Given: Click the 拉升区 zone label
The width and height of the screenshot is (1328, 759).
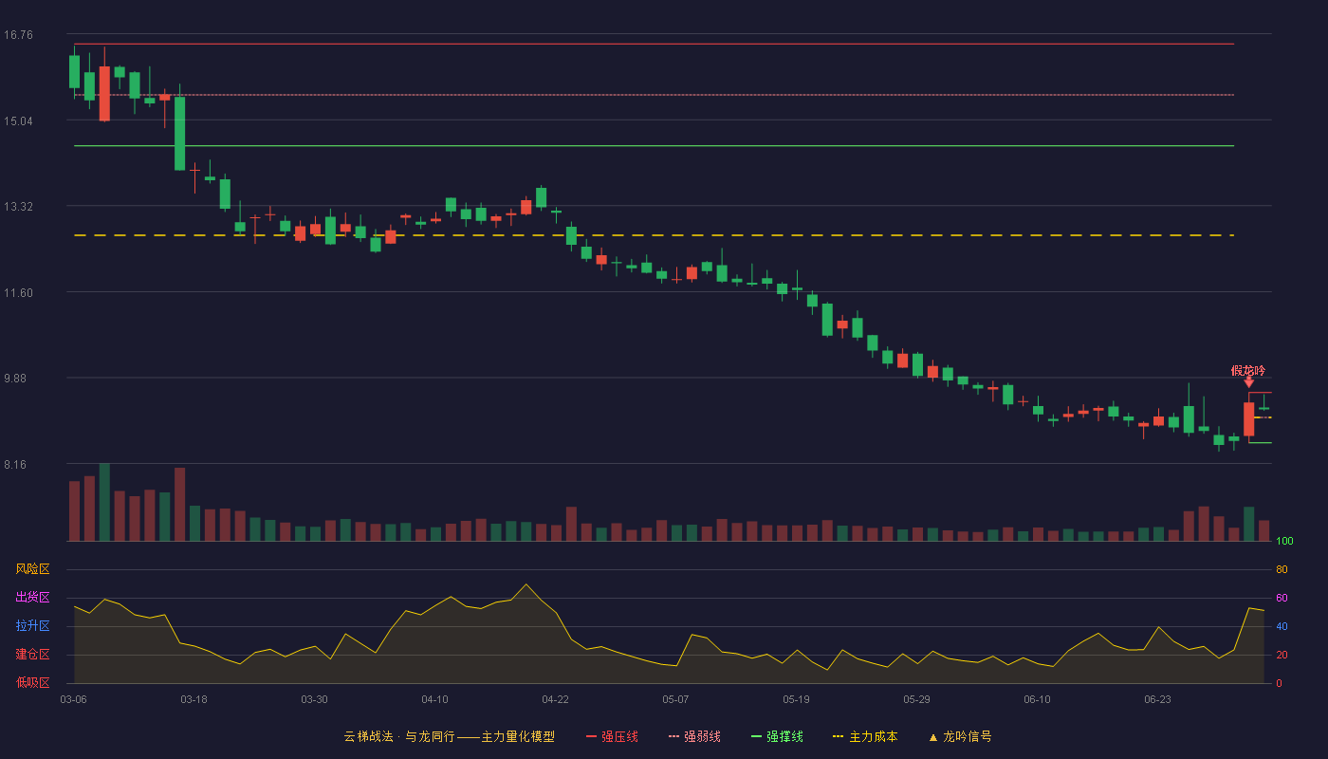Looking at the screenshot, I should click(32, 626).
